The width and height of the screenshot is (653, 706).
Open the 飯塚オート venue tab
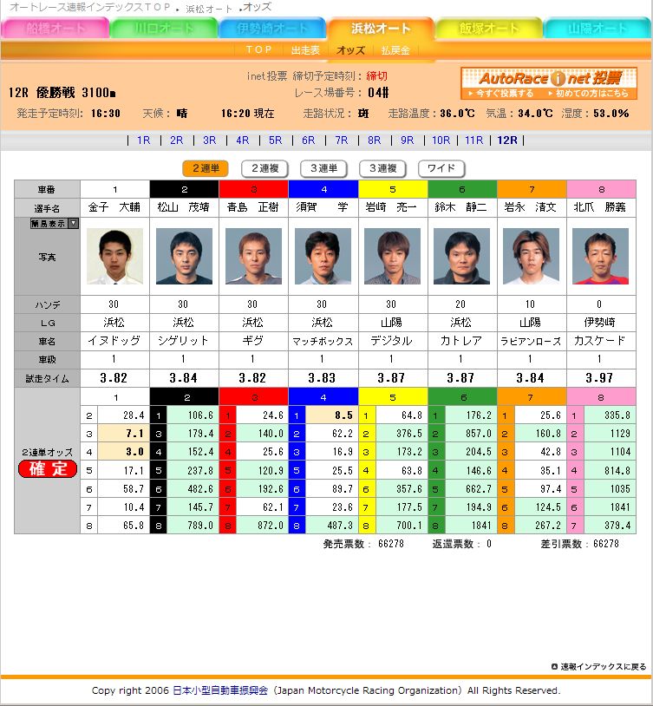coord(488,29)
